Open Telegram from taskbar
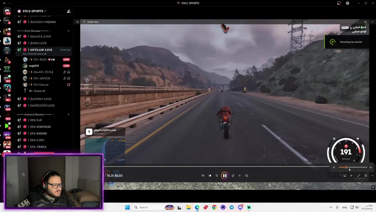Viewport: 376px width, 212px height. 231,207
